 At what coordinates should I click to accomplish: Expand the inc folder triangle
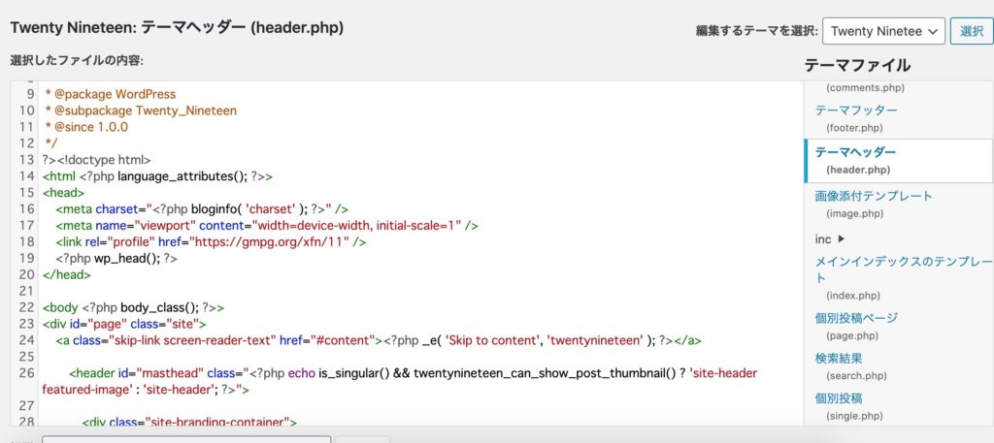click(841, 237)
